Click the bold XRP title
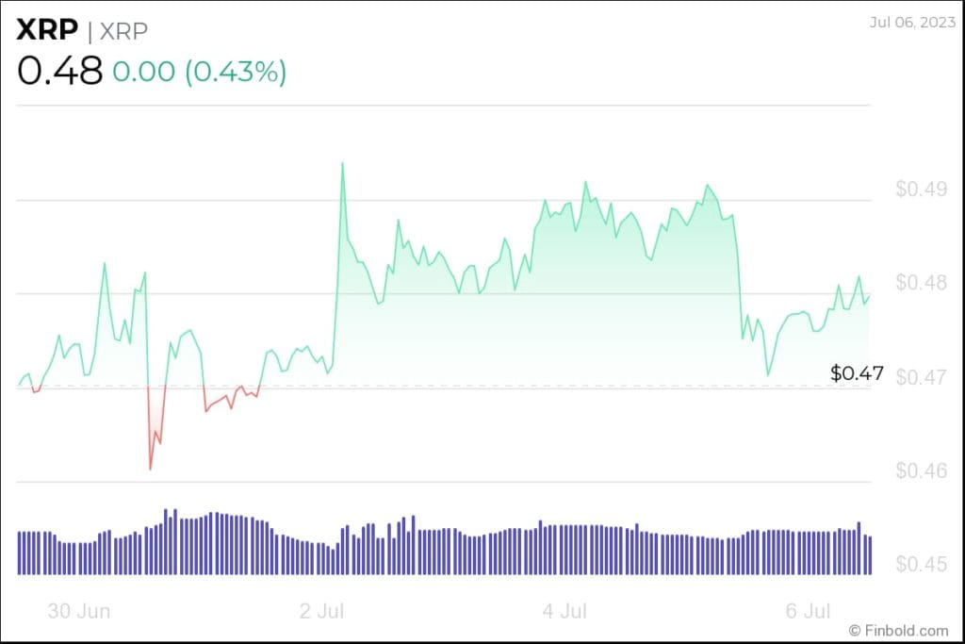The height and width of the screenshot is (644, 965). coord(47,29)
